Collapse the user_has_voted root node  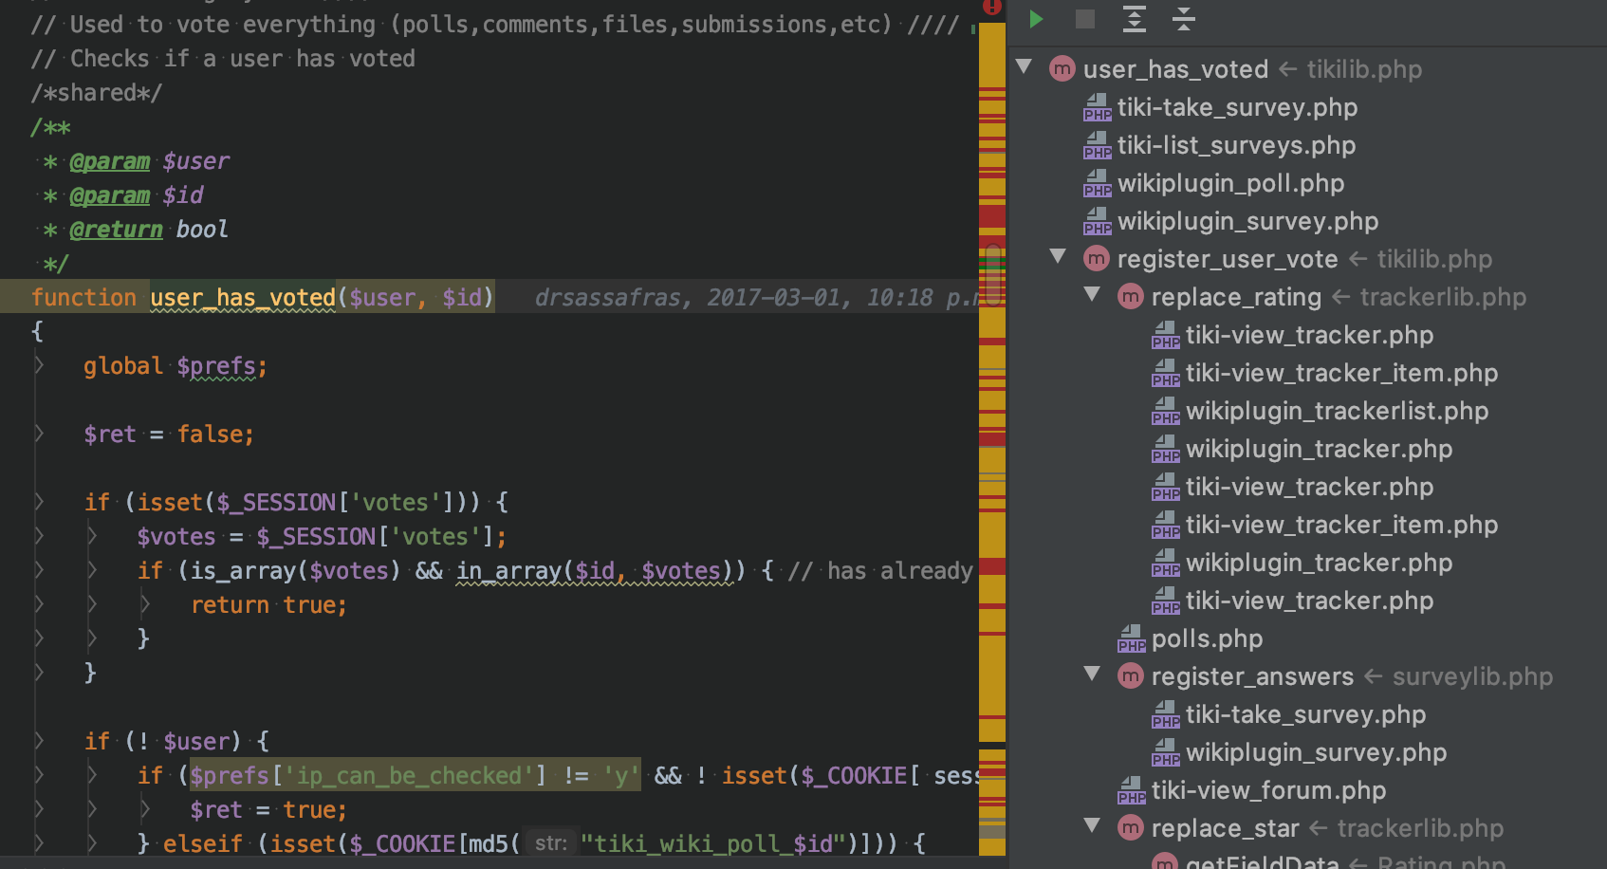(1024, 66)
